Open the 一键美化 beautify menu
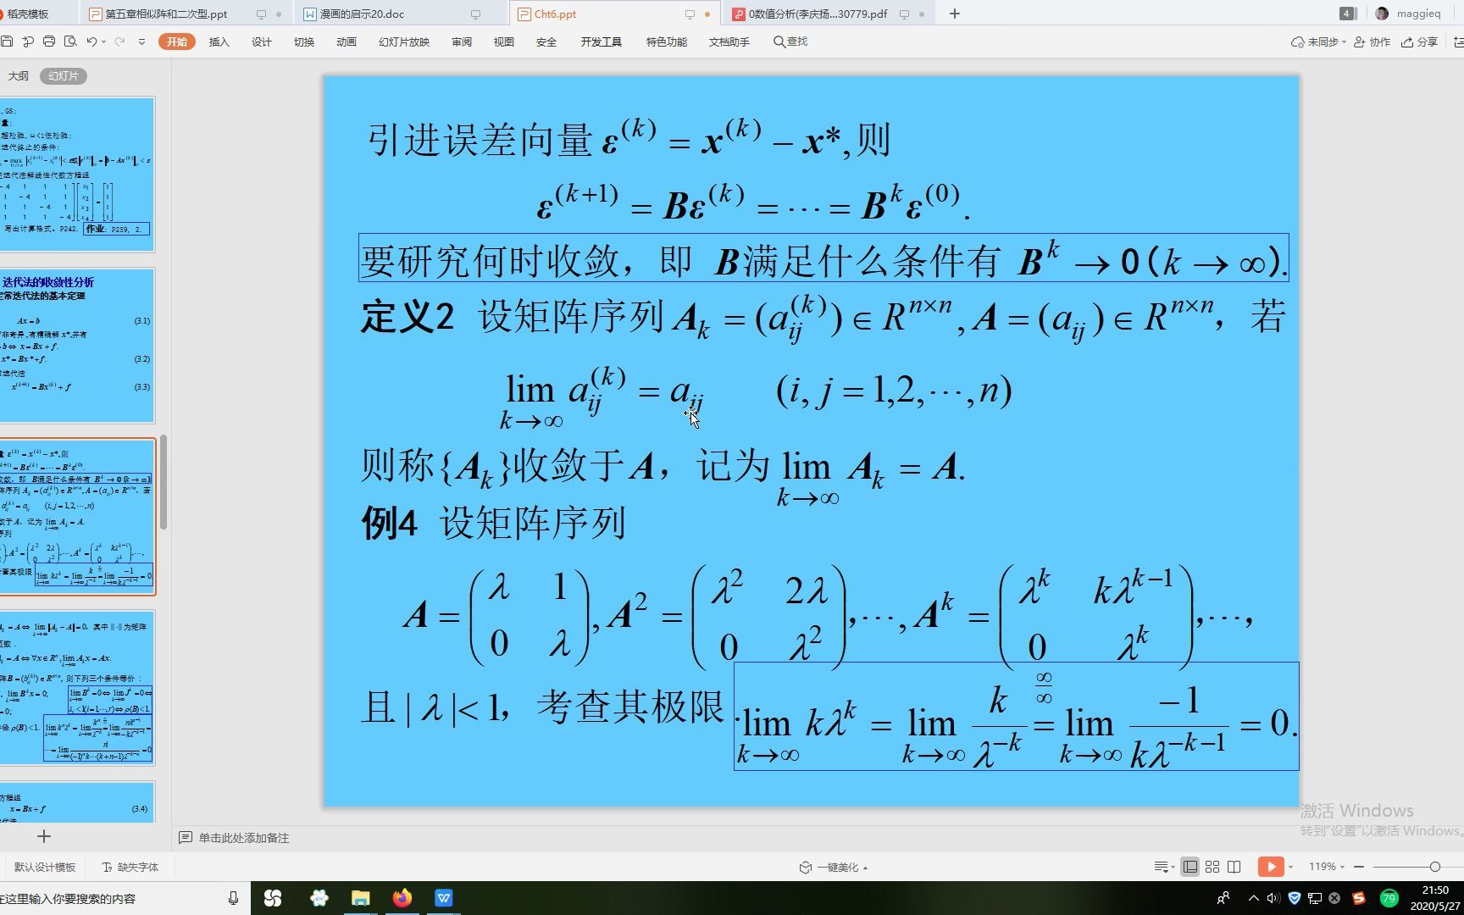The image size is (1464, 915). tap(835, 867)
